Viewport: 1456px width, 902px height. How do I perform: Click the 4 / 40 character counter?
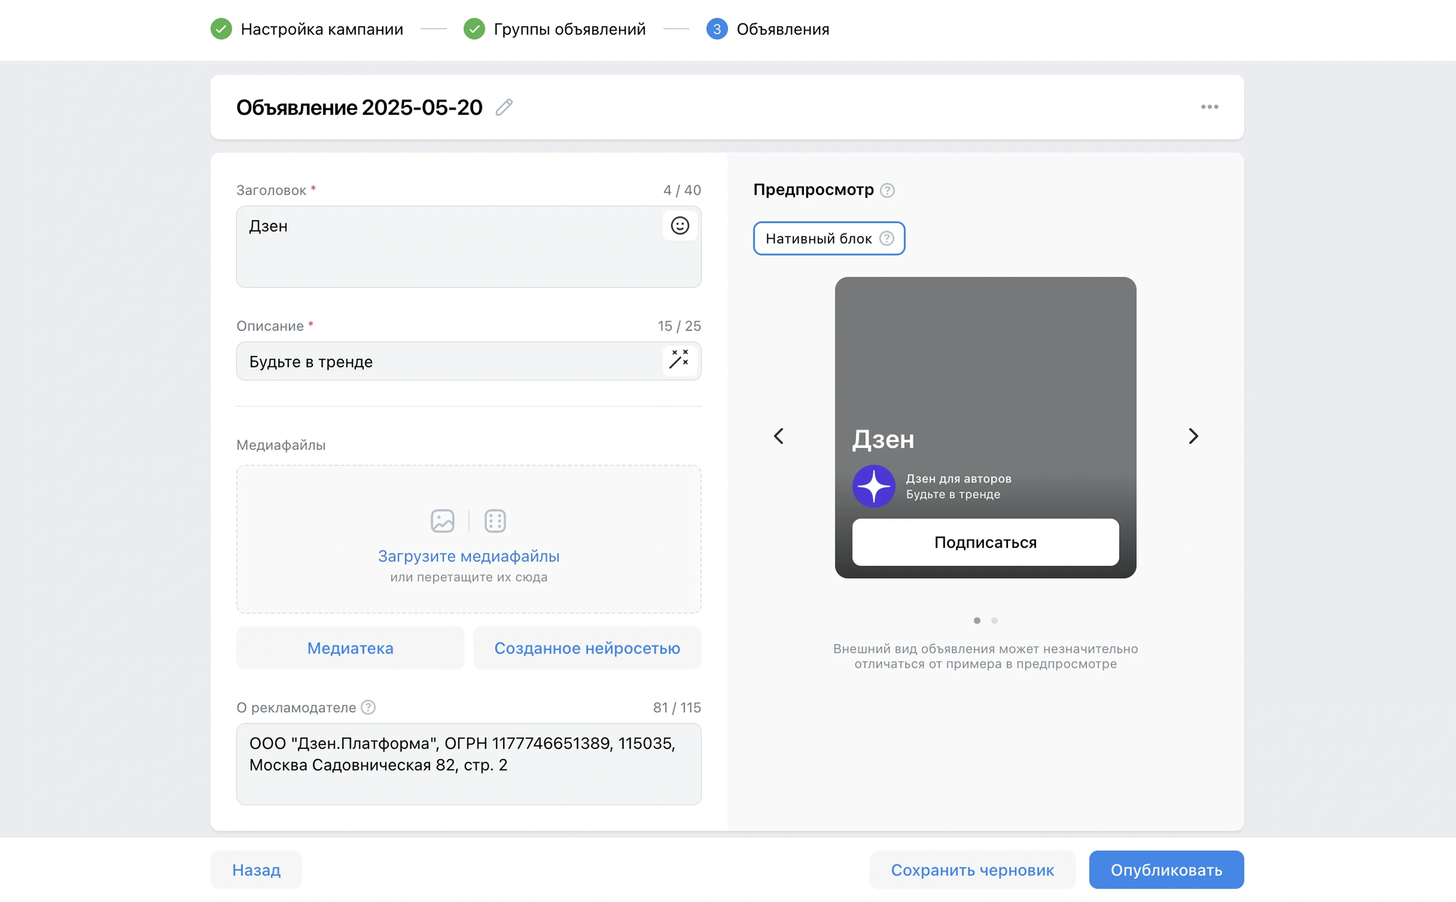point(682,190)
